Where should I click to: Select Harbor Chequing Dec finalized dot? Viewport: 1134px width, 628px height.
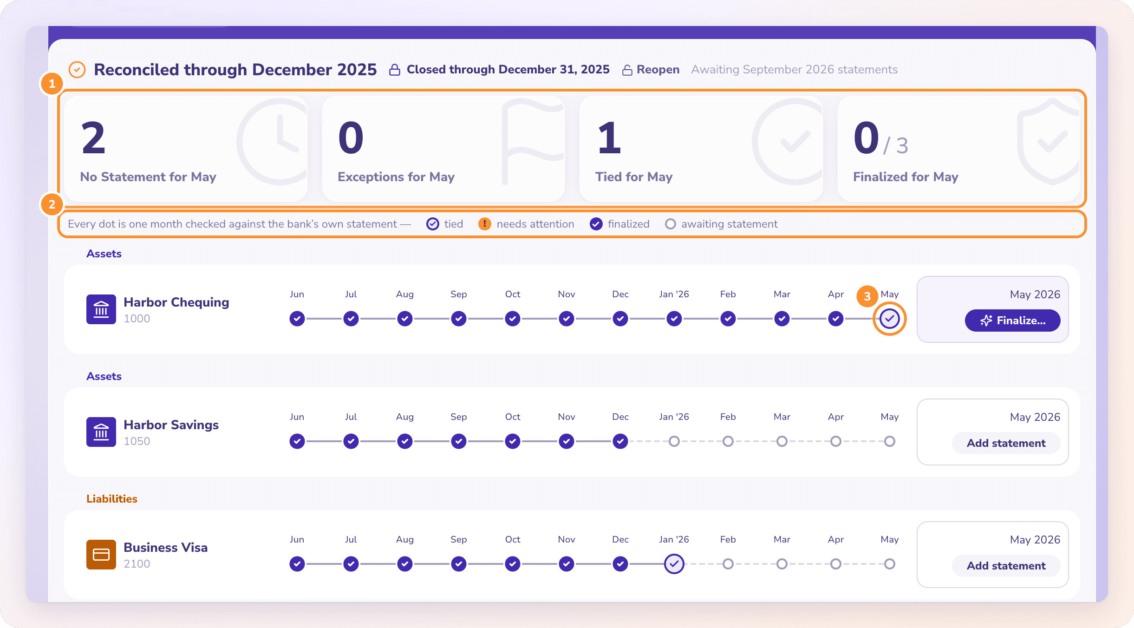coord(620,319)
